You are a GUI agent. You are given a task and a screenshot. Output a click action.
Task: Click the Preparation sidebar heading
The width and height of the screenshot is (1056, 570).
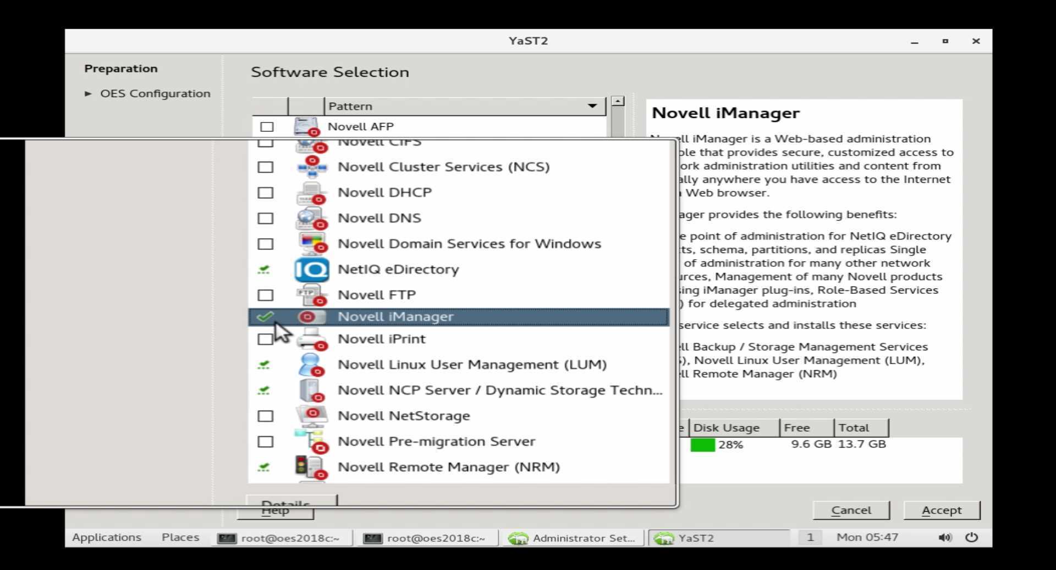click(x=121, y=69)
